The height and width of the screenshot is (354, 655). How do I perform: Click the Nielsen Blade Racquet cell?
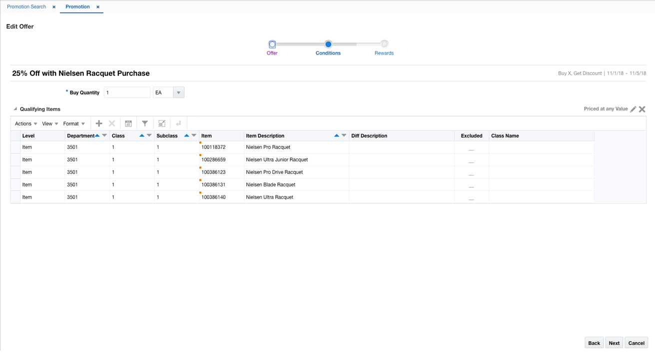pos(296,184)
